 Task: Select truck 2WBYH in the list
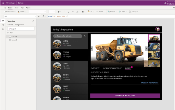point(69,78)
